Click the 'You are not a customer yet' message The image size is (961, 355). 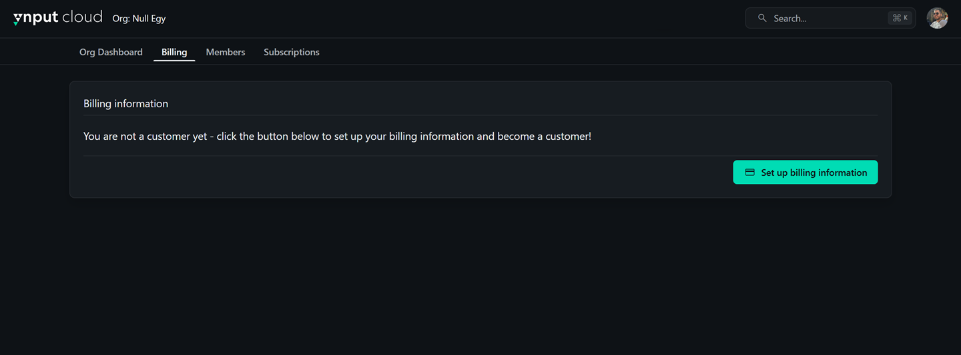[x=337, y=137]
